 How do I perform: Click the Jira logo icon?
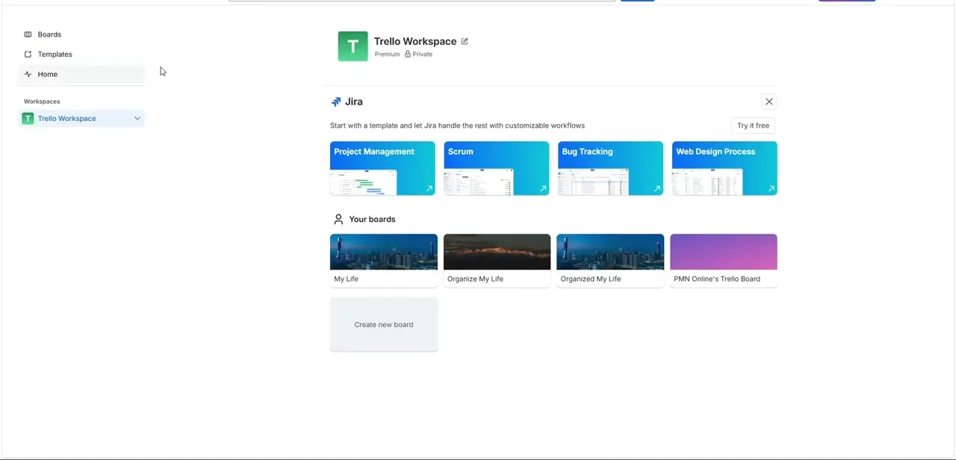click(336, 102)
